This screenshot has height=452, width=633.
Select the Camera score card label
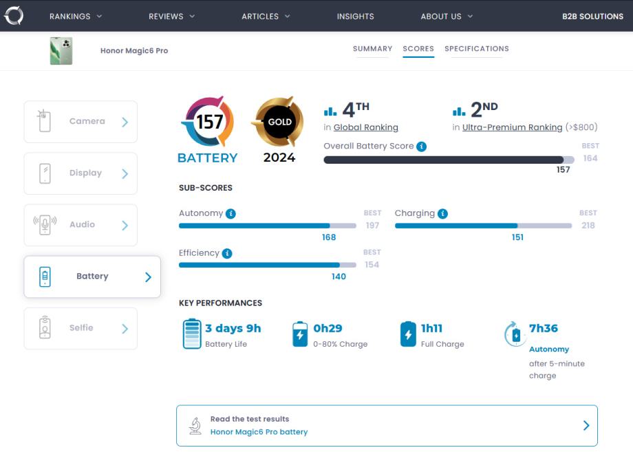click(x=87, y=121)
